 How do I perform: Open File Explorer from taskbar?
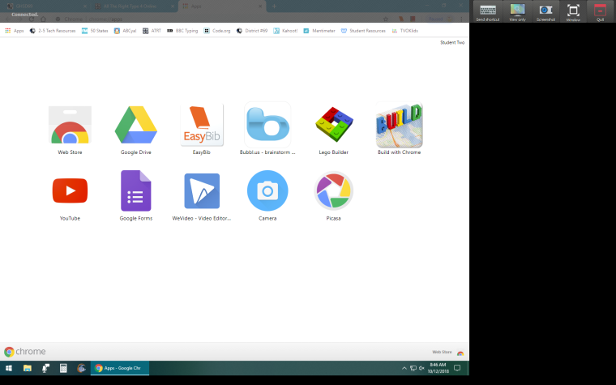[27, 368]
